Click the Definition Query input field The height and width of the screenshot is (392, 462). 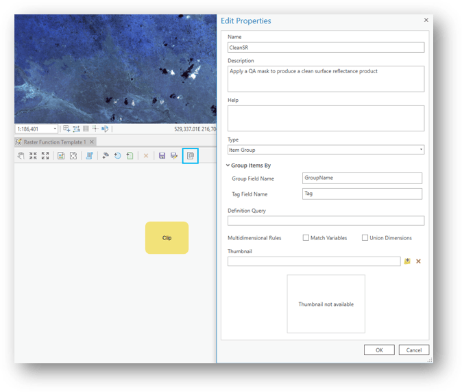point(326,220)
